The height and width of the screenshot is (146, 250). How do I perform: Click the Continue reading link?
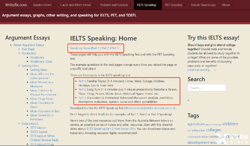tap(202, 70)
